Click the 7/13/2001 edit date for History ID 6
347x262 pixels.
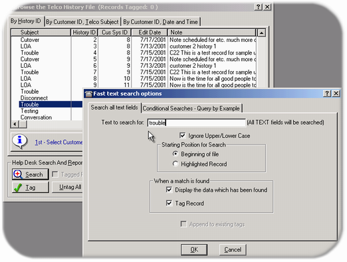153,66
